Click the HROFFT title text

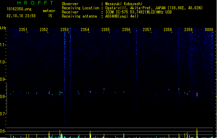(35, 3)
